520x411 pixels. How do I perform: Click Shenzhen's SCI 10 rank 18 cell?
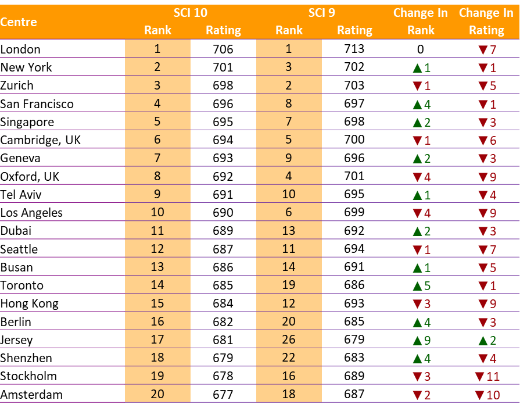click(x=157, y=358)
